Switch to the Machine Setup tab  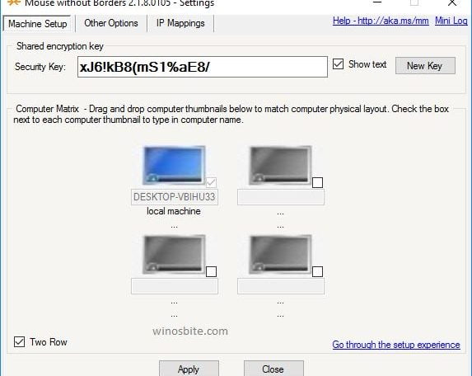coord(37,23)
